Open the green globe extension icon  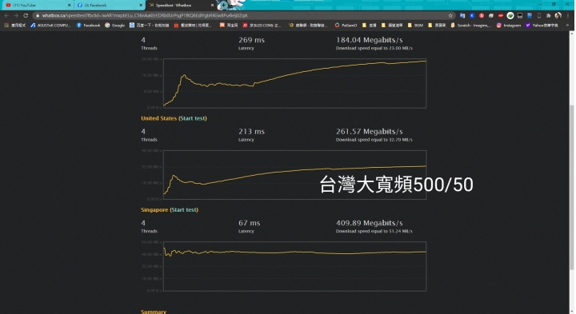[510, 15]
